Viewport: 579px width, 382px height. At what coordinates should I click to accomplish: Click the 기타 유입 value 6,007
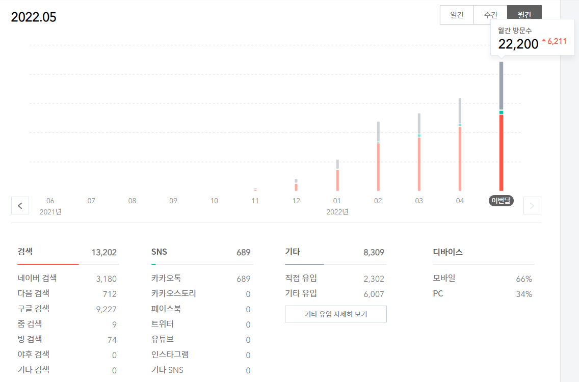pos(374,294)
